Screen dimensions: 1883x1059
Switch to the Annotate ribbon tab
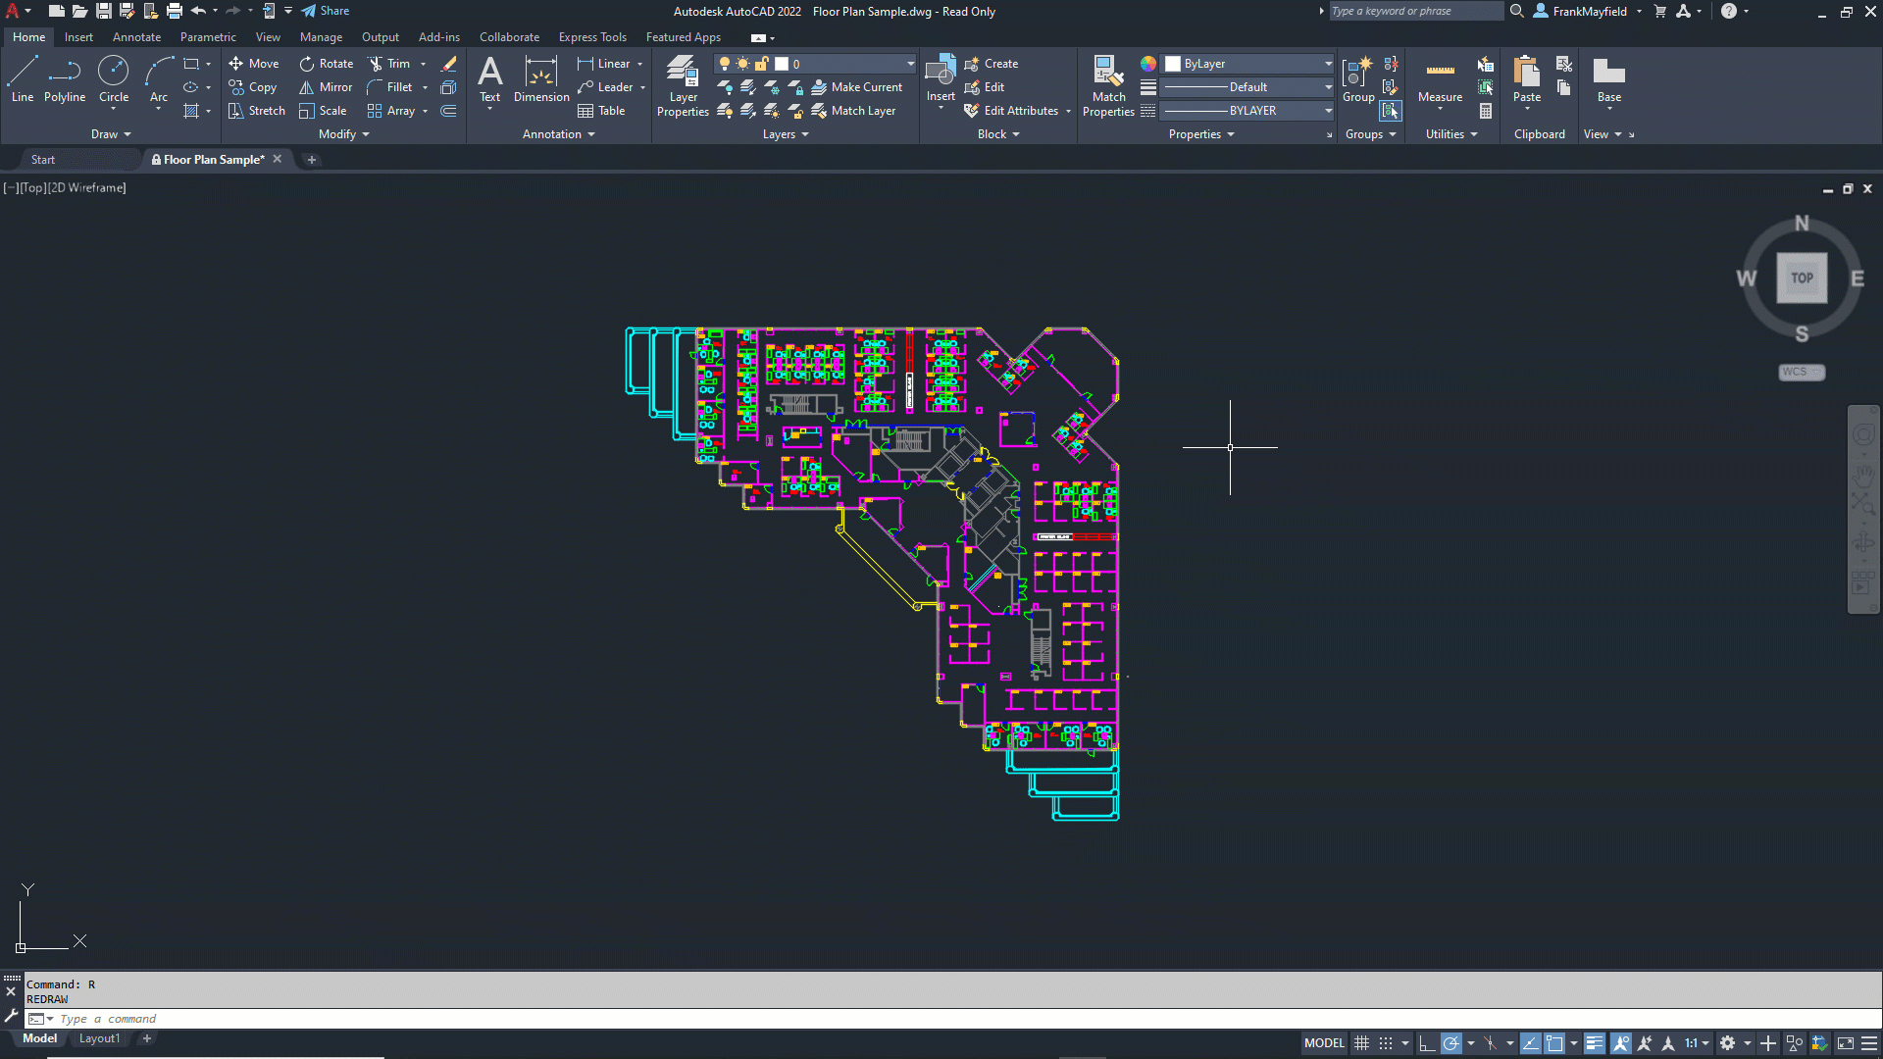click(136, 37)
